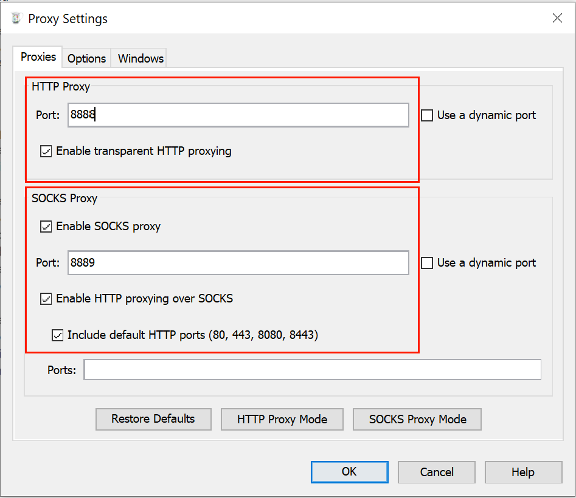Image resolution: width=576 pixels, height=498 pixels.
Task: Toggle Enable transparent HTTP proxying checkbox
Action: (46, 151)
